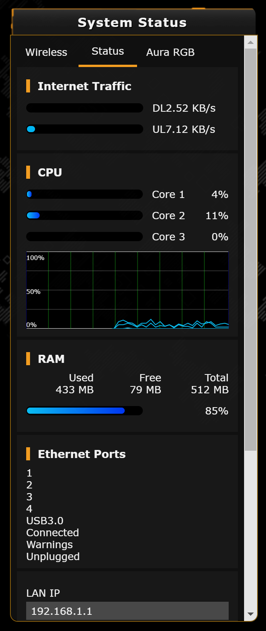The image size is (266, 631).
Task: Click the DL download progress bar
Action: pos(84,108)
